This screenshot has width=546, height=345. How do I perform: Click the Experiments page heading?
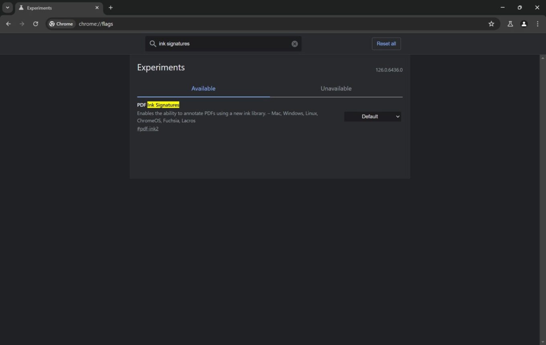(x=161, y=67)
